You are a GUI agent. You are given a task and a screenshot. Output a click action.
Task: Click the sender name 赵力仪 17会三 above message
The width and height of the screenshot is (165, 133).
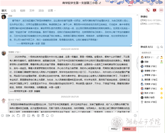tap(15, 100)
